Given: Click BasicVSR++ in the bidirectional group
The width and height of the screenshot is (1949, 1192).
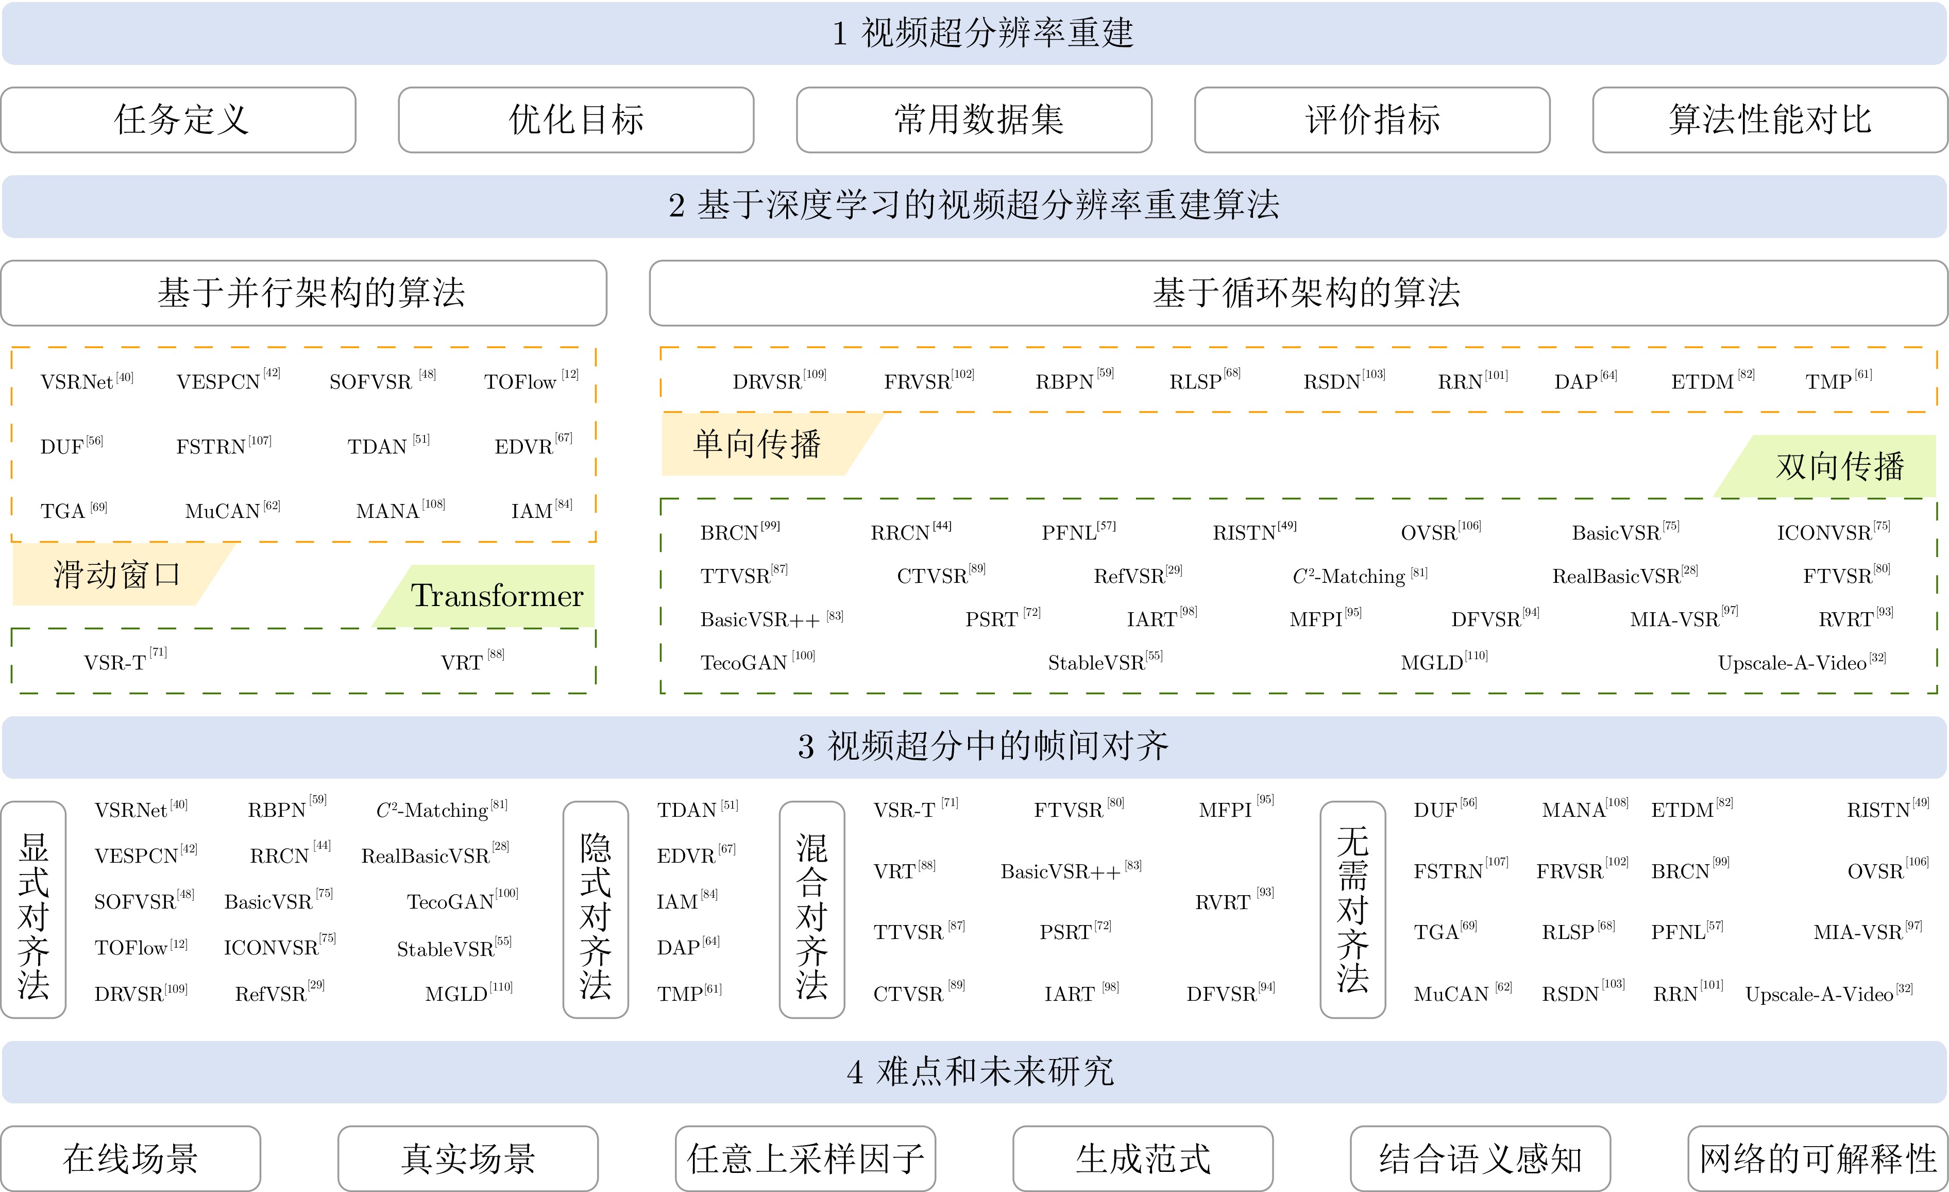Looking at the screenshot, I should (x=772, y=618).
